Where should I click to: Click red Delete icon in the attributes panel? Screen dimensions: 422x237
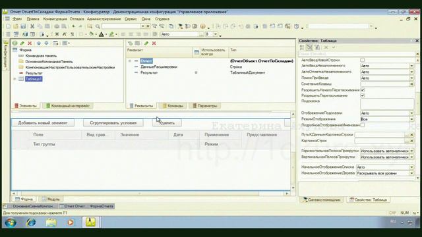[x=154, y=43]
